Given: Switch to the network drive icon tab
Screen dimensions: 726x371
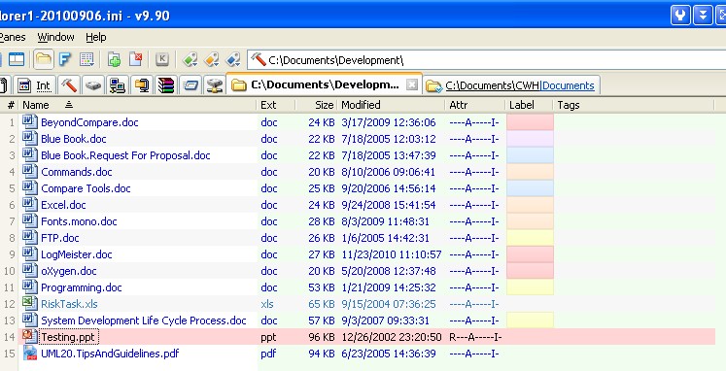Looking at the screenshot, I should point(215,85).
